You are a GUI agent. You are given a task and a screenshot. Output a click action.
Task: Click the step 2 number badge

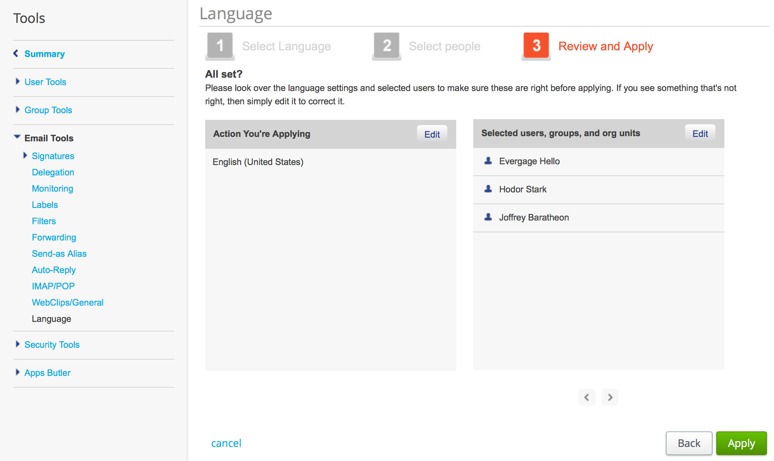coord(387,46)
